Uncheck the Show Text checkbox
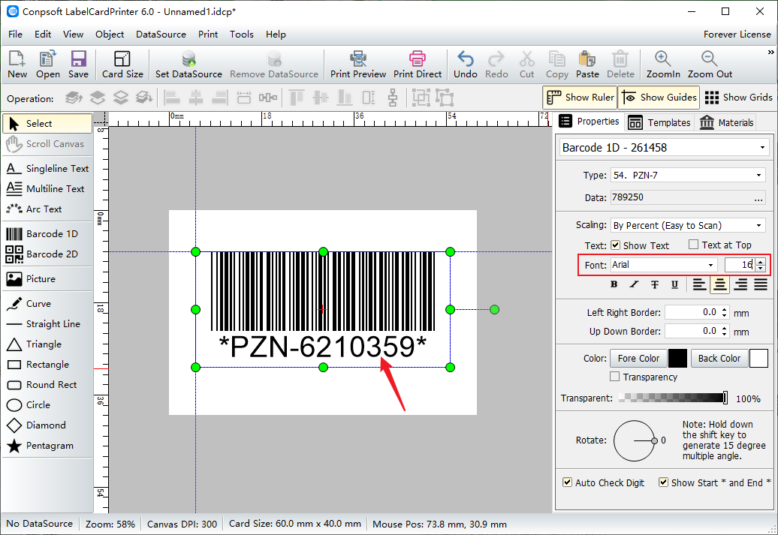 (615, 245)
